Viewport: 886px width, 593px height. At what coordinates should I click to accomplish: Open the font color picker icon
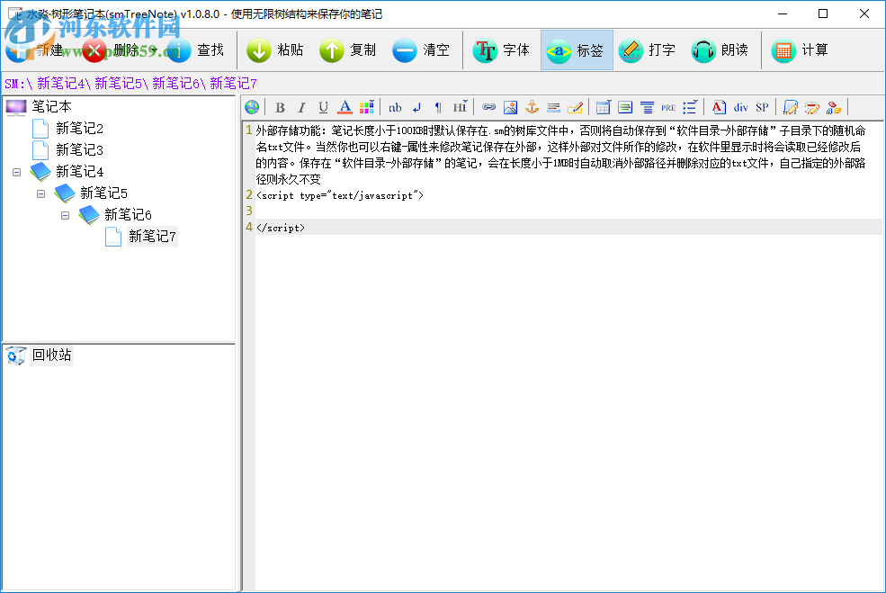pos(345,107)
